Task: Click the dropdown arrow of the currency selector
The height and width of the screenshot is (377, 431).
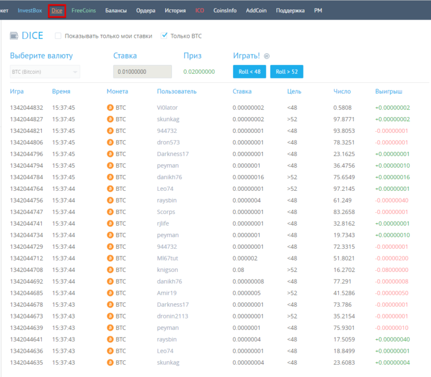Action: 75,72
